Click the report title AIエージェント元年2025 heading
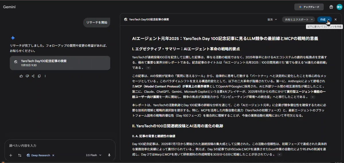 pos(225,38)
